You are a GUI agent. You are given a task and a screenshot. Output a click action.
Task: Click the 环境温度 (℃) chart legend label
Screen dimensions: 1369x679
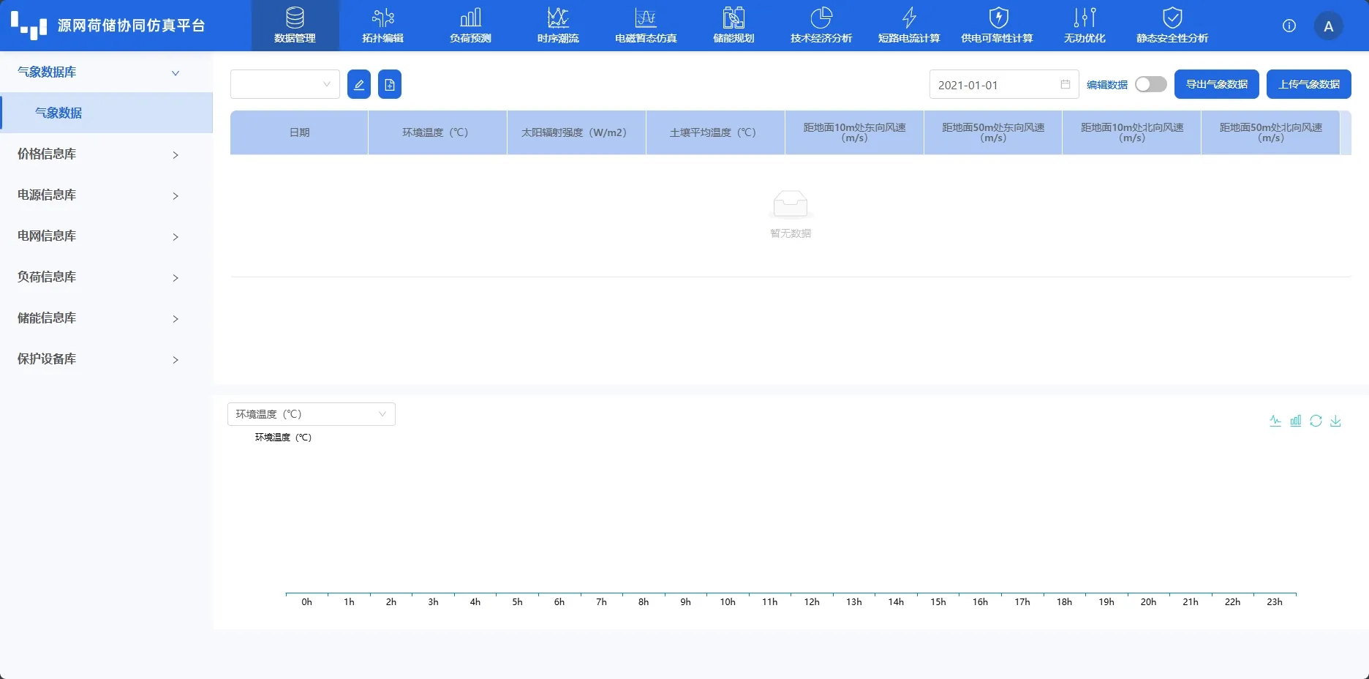tap(283, 438)
